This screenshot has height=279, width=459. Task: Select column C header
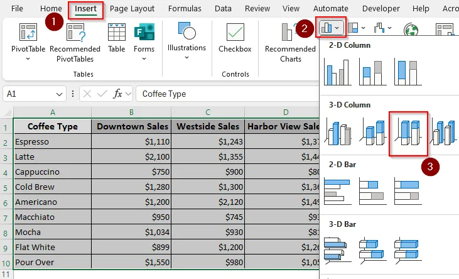[208, 112]
